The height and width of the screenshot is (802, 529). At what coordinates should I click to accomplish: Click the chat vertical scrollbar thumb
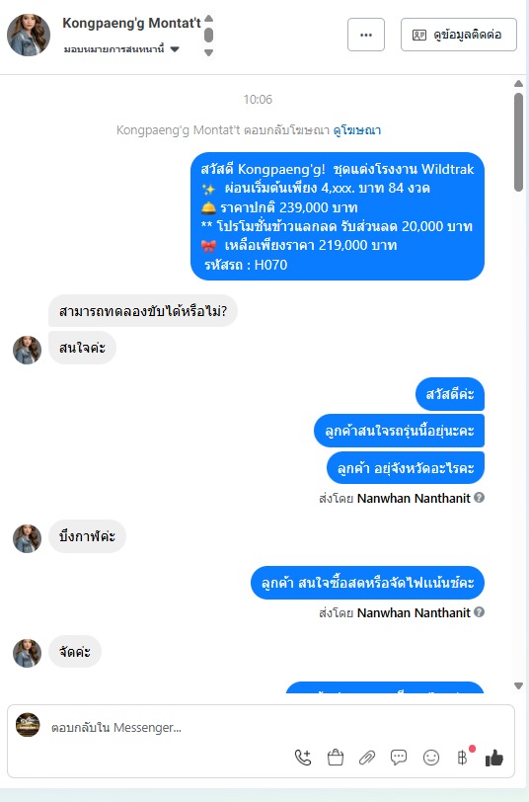click(x=518, y=141)
